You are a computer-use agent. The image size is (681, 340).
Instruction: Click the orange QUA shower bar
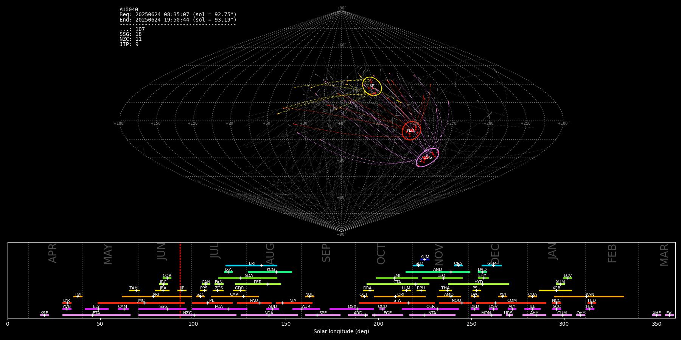pos(532,297)
